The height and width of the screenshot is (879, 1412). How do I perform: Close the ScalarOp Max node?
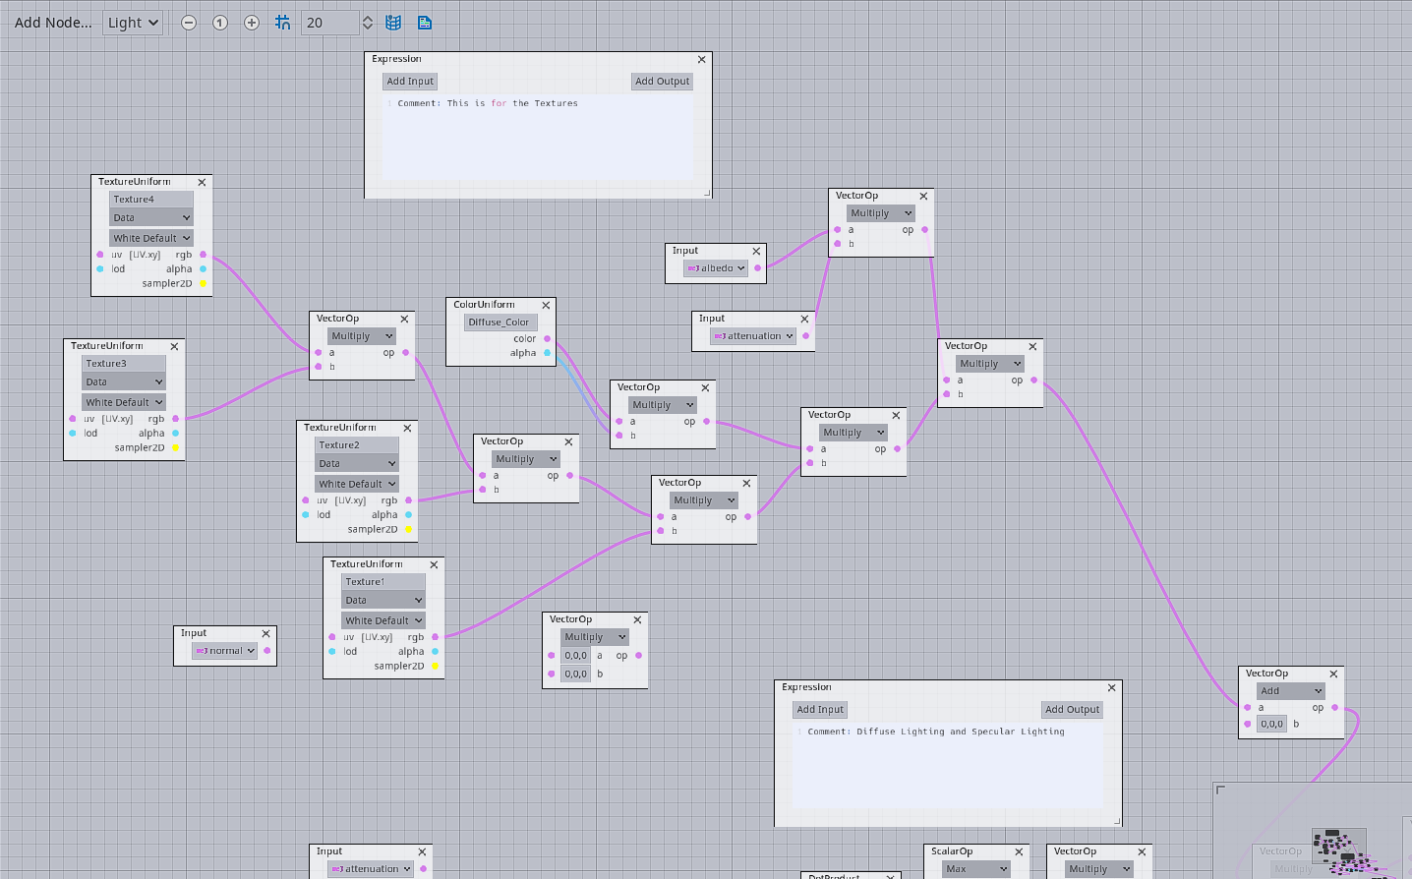[x=1019, y=851]
